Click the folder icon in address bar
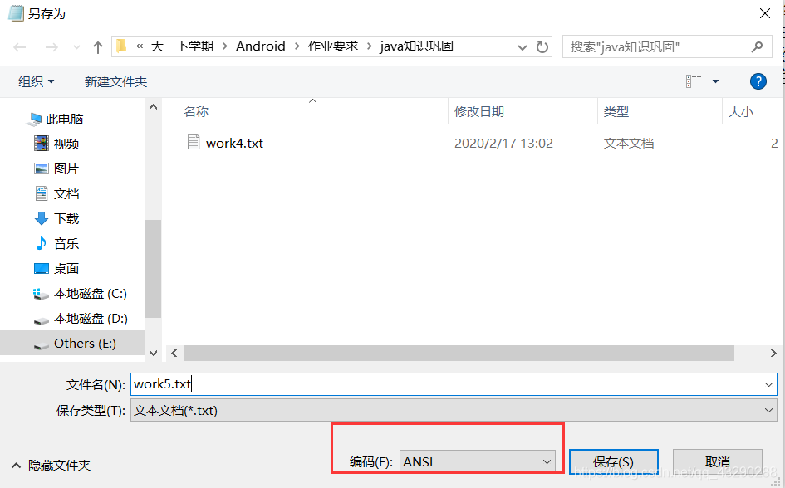The image size is (785, 488). coord(121,46)
